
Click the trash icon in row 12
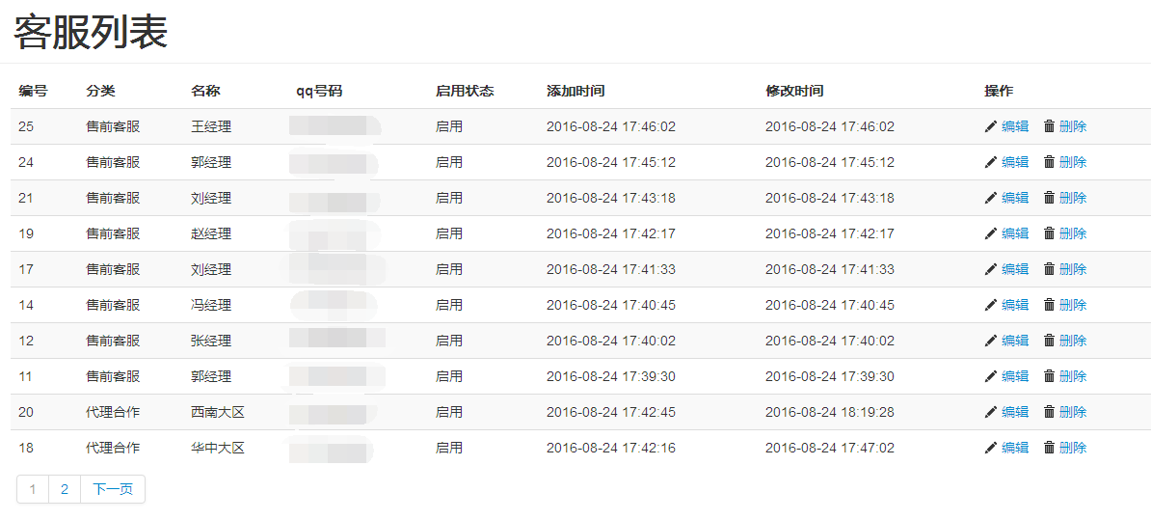click(x=1049, y=341)
